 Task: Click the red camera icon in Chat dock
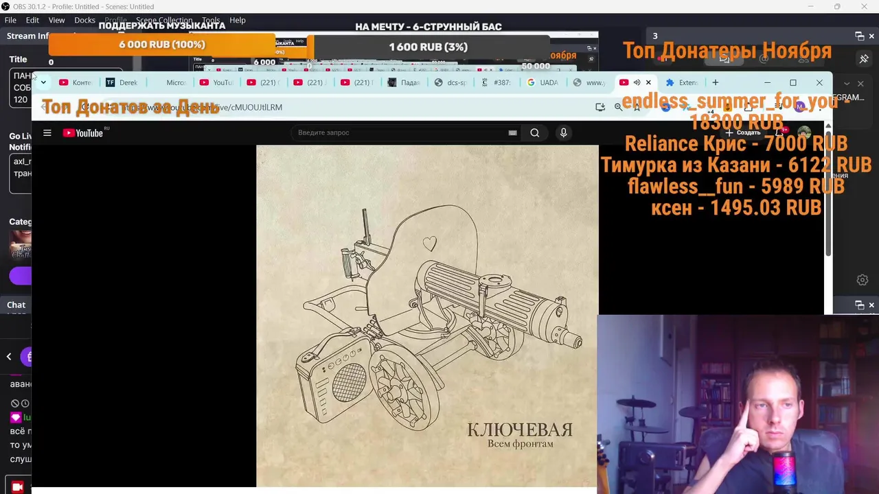tap(18, 486)
